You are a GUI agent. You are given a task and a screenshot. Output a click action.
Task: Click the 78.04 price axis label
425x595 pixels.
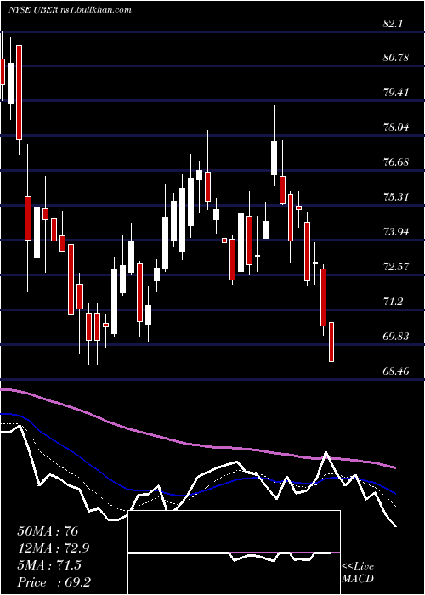pos(396,127)
